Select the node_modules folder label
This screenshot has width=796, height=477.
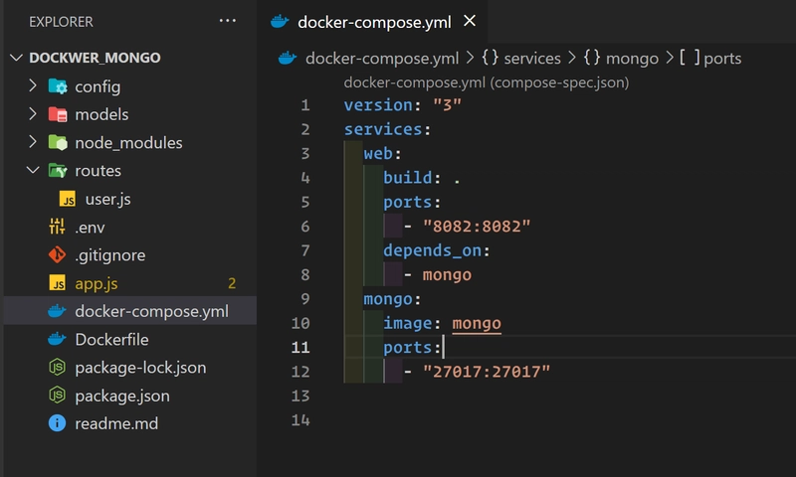pos(128,143)
